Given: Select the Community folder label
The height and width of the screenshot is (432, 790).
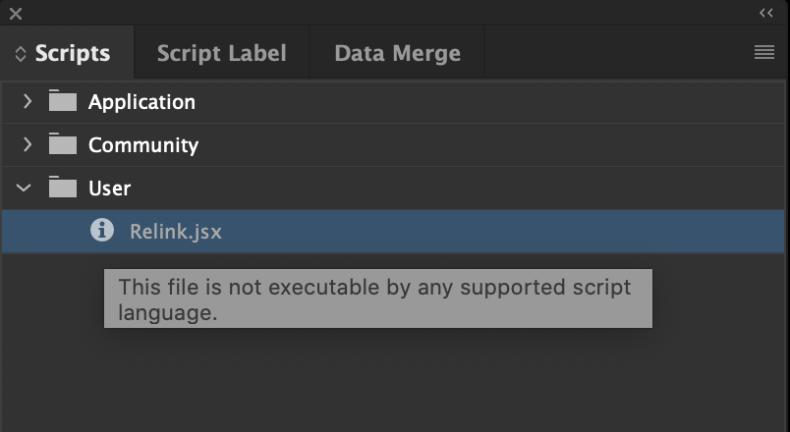Looking at the screenshot, I should click(x=143, y=144).
